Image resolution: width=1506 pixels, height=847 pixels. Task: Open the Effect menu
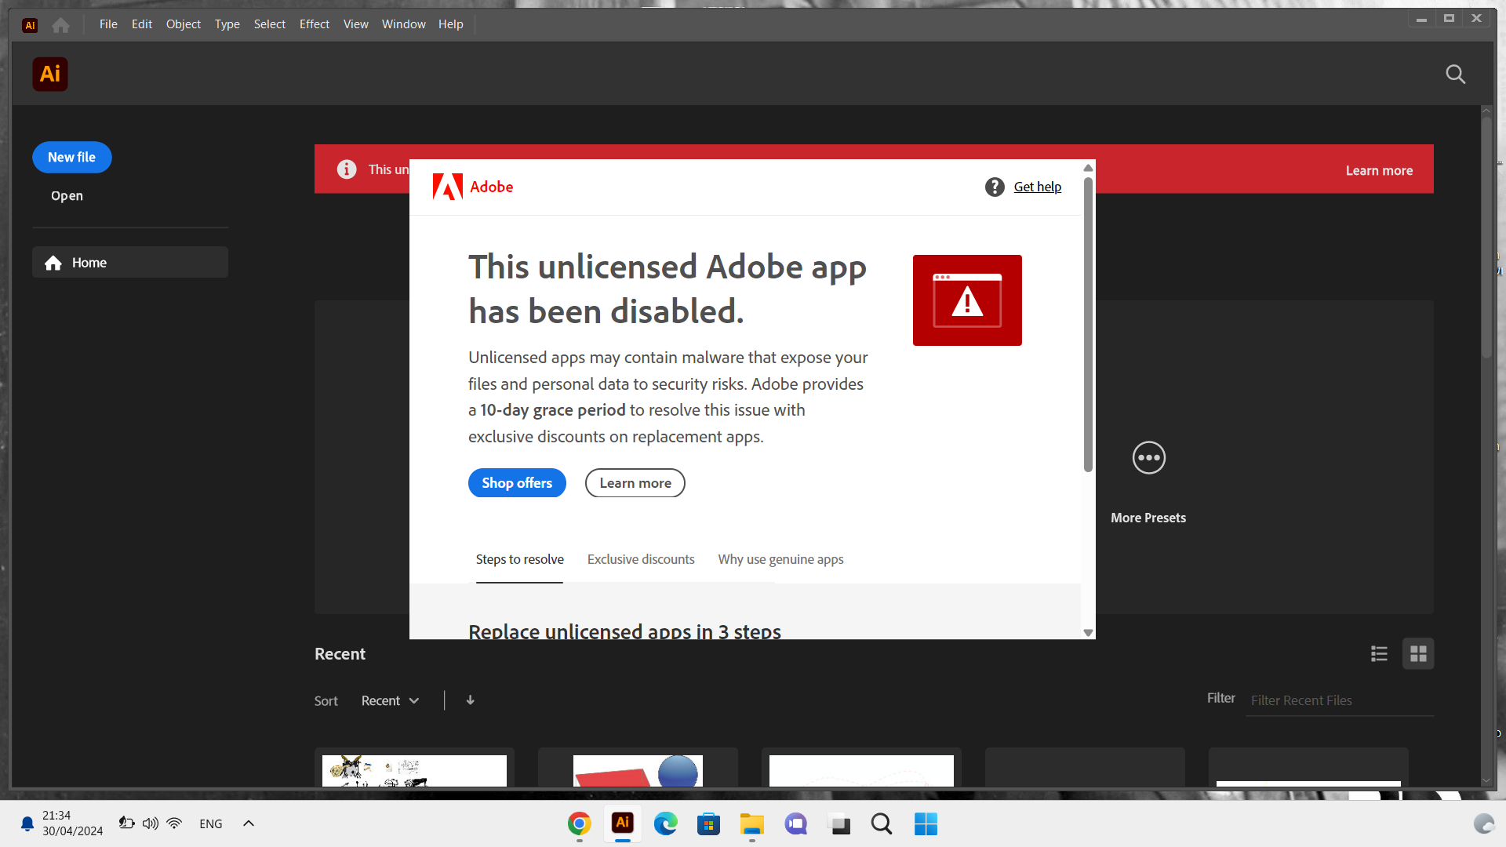click(x=315, y=24)
